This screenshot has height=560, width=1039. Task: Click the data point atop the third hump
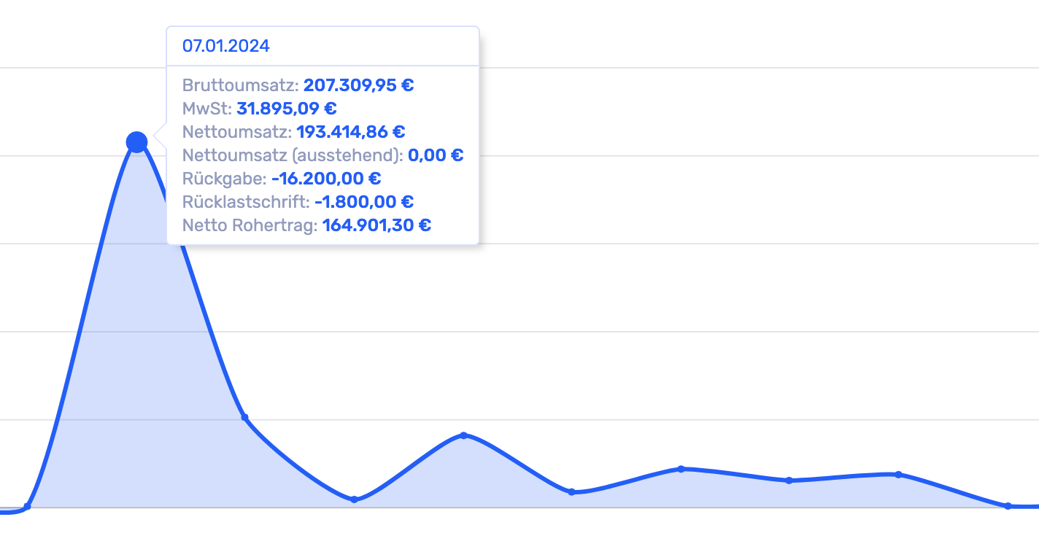681,469
